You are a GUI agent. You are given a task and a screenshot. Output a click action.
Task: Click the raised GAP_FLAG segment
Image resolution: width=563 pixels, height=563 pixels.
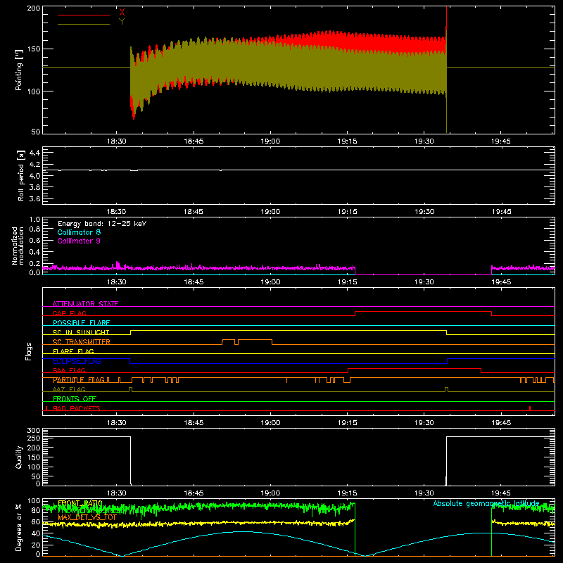423,312
